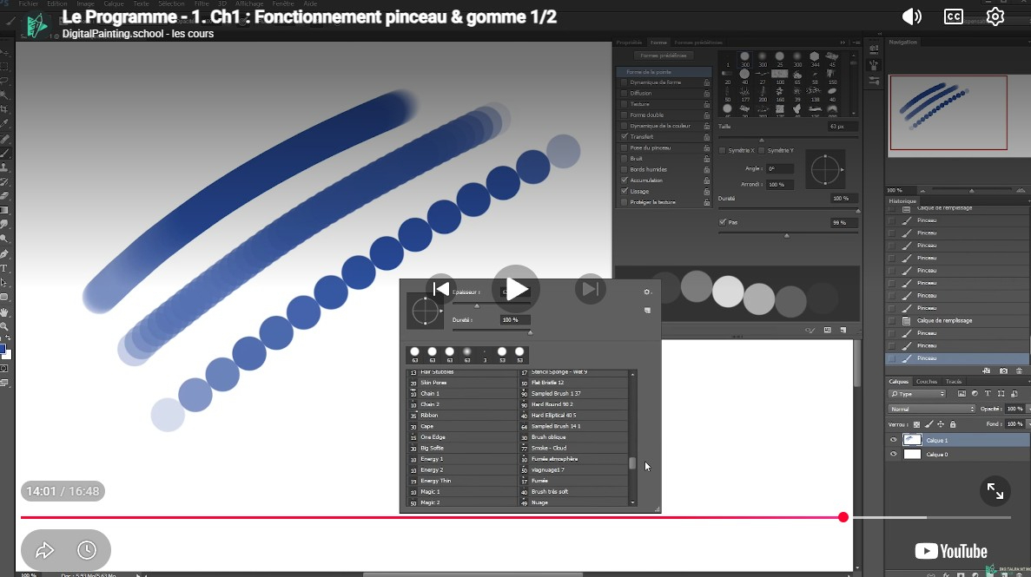Open the video on YouTube via logo
The height and width of the screenshot is (577, 1031).
click(x=950, y=551)
